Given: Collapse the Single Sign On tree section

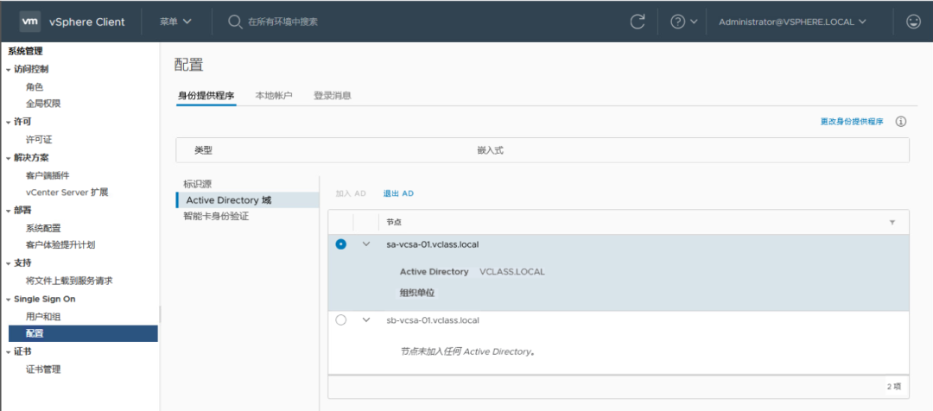Looking at the screenshot, I should coord(10,299).
